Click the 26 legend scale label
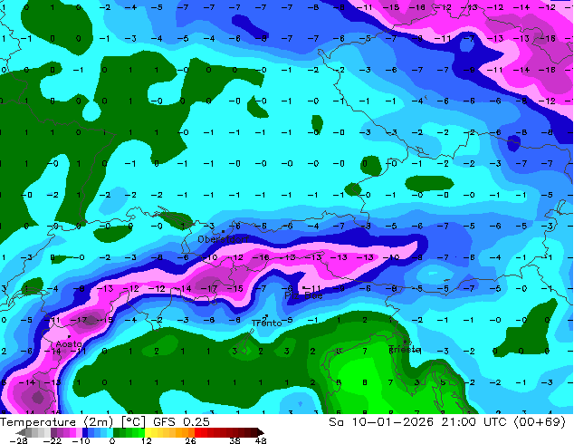574x444 pixels. point(190,440)
